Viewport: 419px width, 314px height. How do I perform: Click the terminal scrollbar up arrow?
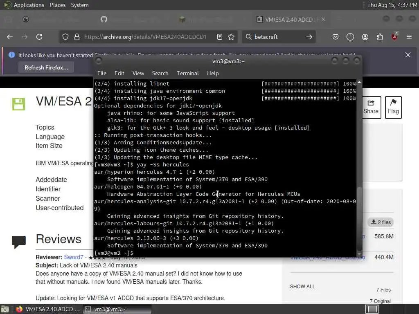pyautogui.click(x=359, y=82)
